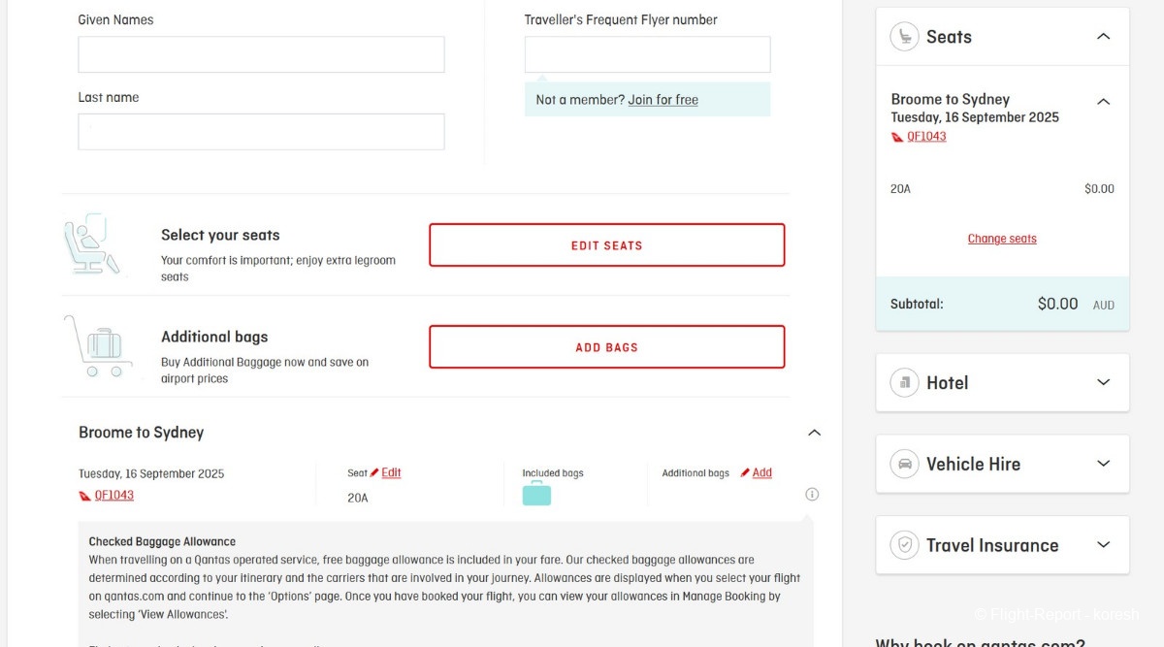Expand the Vehicle Hire section
Viewport: 1164px width, 647px height.
pos(1103,464)
